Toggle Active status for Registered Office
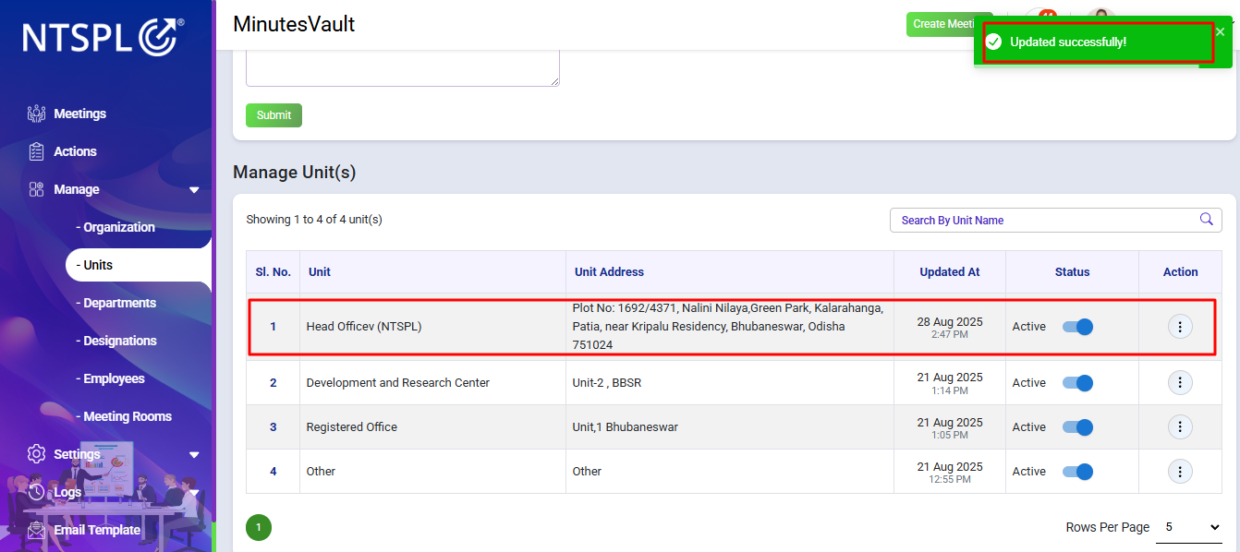Viewport: 1240px width, 552px height. tap(1077, 427)
